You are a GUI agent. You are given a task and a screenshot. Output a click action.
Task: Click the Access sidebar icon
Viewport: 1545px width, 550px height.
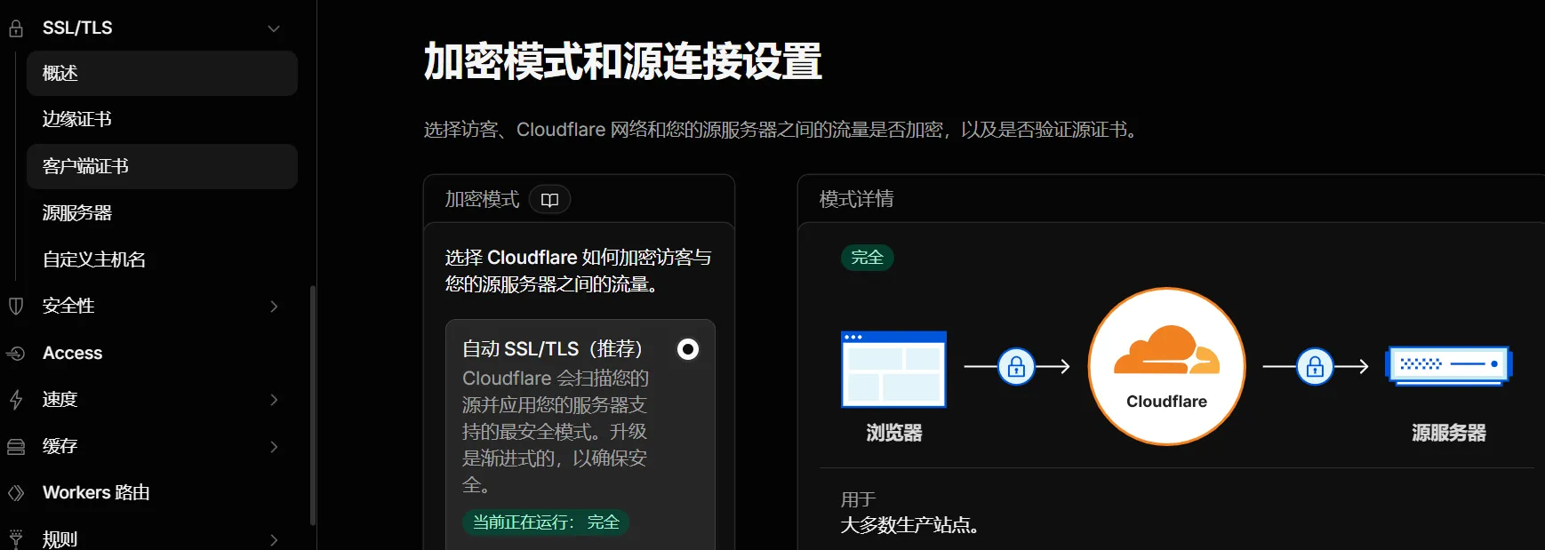[x=16, y=354]
